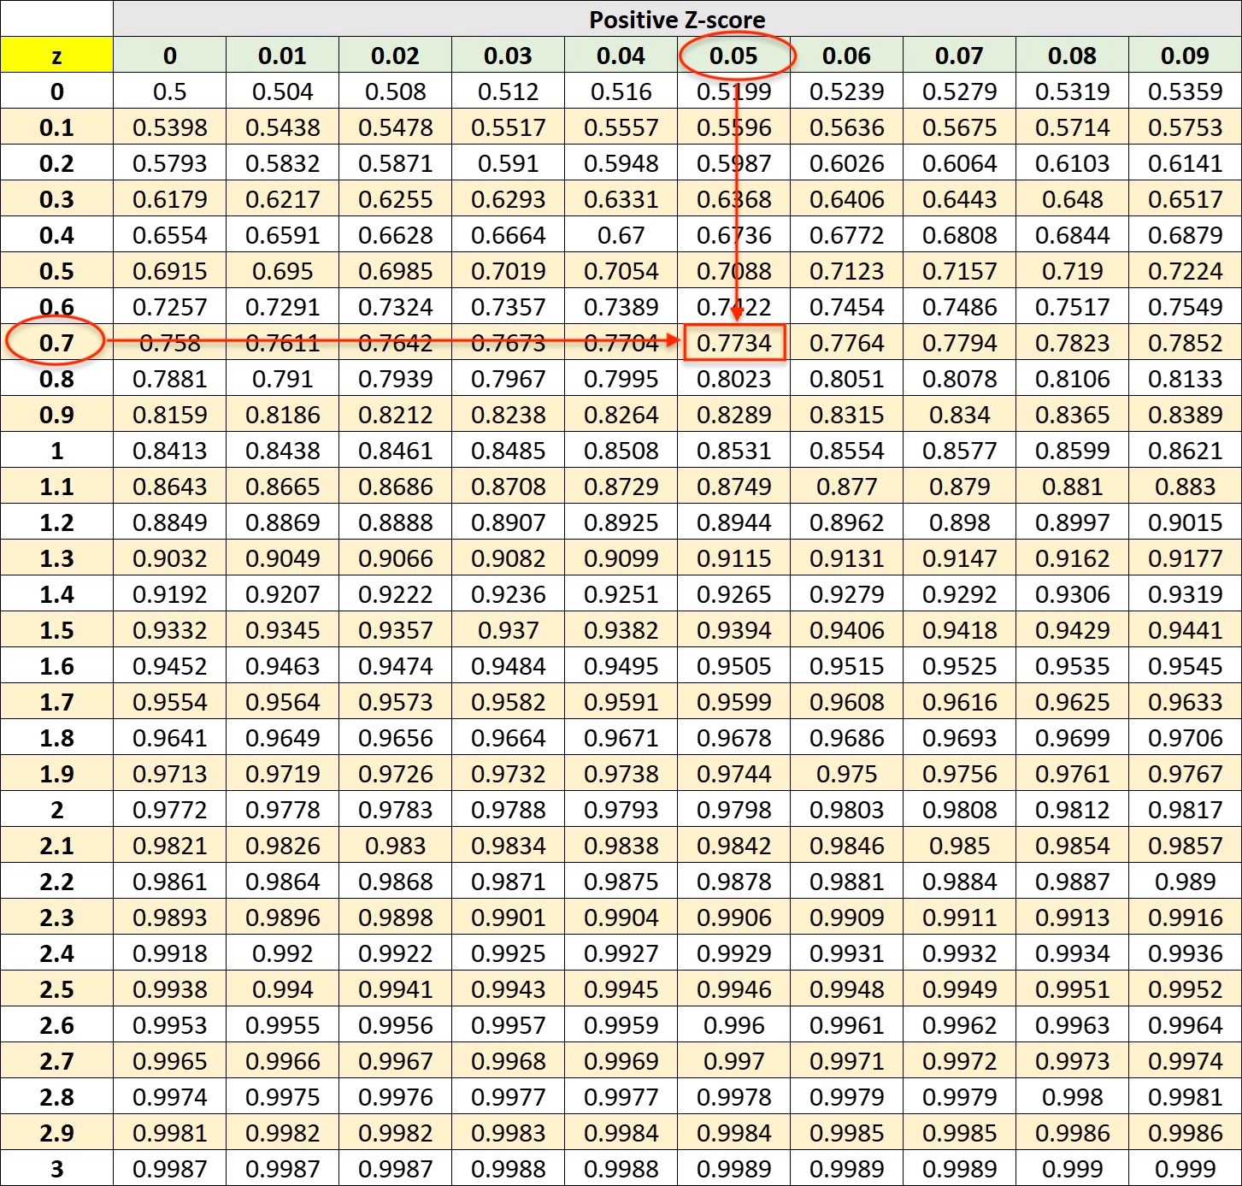The height and width of the screenshot is (1186, 1242).
Task: Click the 0.9332 cell under column 0
Action: pyautogui.click(x=169, y=630)
